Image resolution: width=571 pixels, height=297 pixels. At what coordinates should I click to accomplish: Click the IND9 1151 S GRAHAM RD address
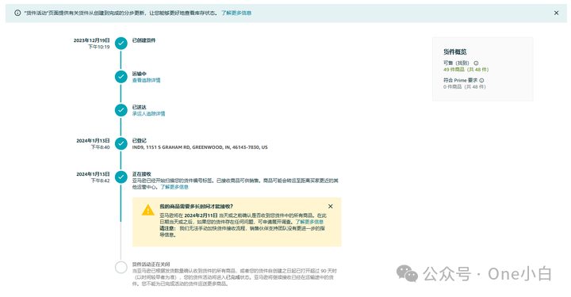click(200, 147)
